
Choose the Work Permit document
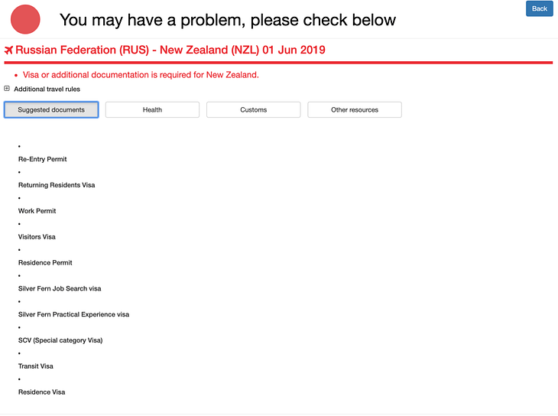(37, 211)
